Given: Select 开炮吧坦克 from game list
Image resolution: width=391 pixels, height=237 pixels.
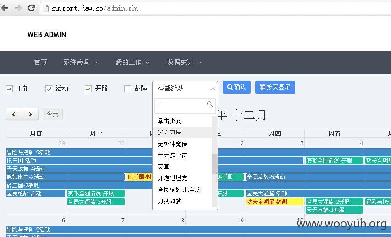Looking at the screenshot, I should (x=183, y=178).
